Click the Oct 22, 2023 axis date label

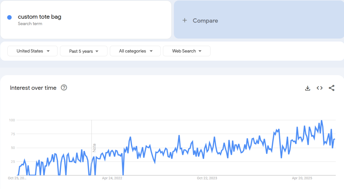[207, 178]
